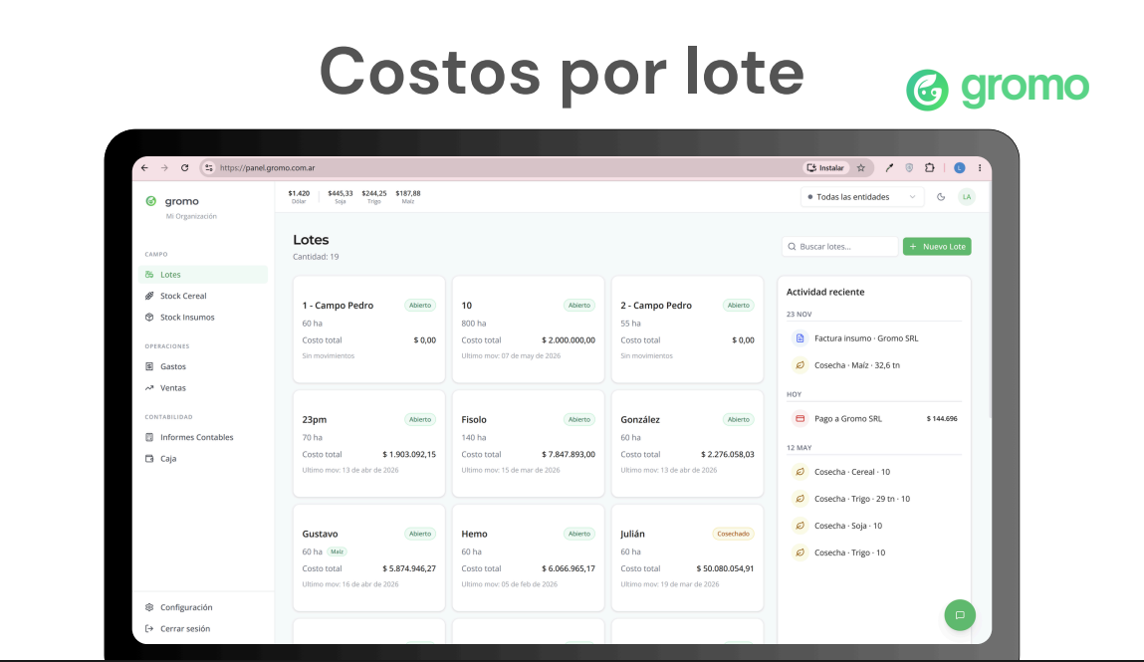Viewport: 1144px width, 662px height.
Task: Go back with the browser back arrow
Action: click(x=144, y=167)
